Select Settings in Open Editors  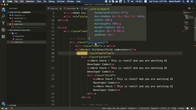(x=18, y=21)
